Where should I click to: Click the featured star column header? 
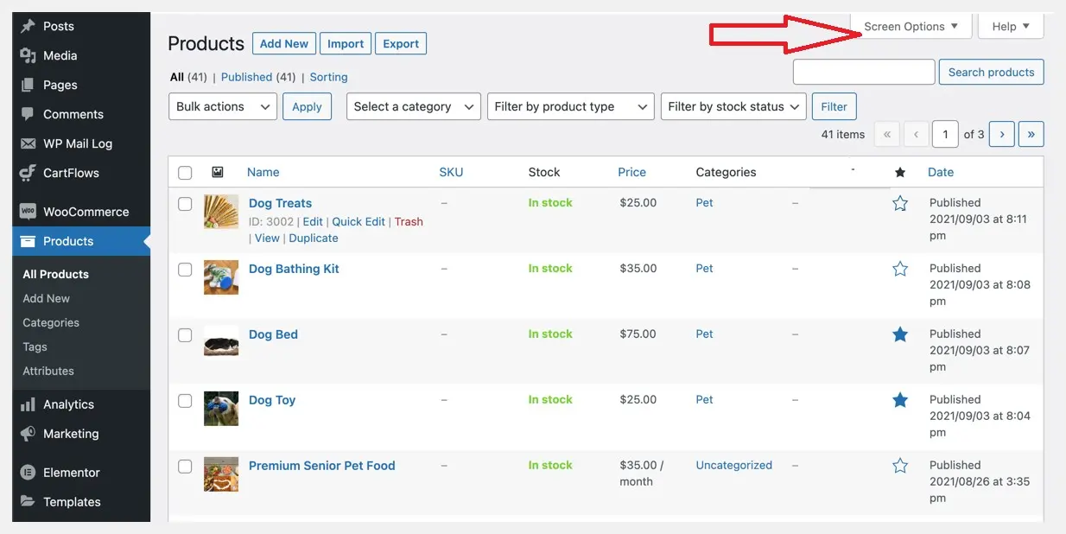pos(900,173)
